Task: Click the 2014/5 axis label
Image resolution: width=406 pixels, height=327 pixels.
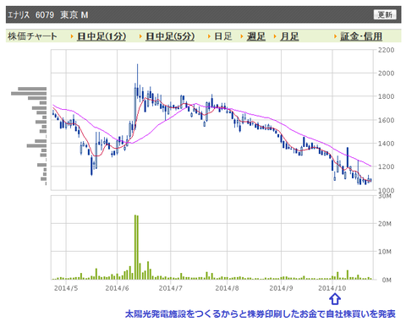Action: pyautogui.click(x=66, y=288)
